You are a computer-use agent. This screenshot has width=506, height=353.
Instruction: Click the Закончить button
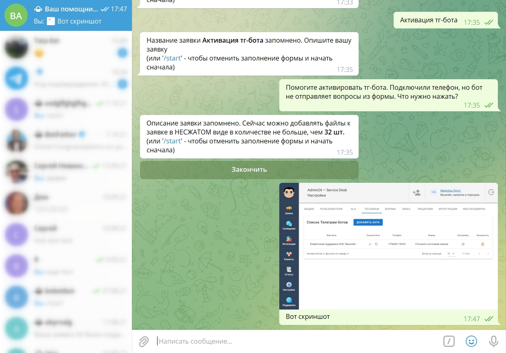coord(249,170)
